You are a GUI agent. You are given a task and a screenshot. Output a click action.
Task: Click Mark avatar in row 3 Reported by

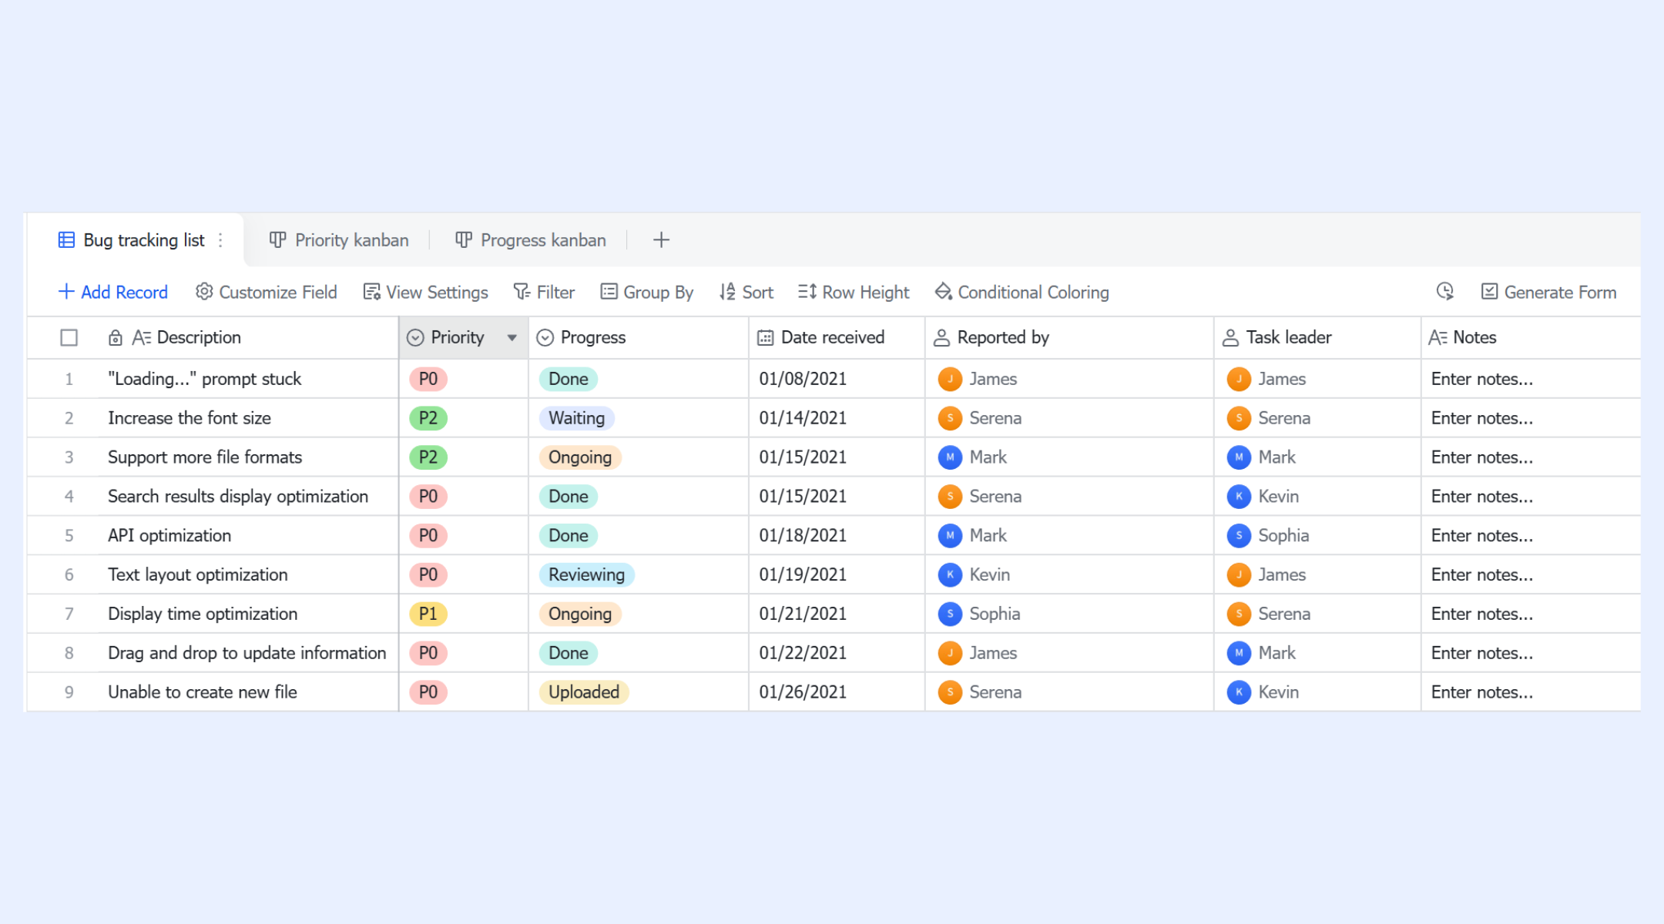950,457
